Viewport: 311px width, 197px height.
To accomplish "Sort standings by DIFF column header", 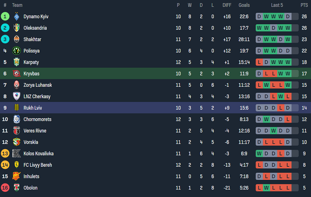I will pyautogui.click(x=227, y=5).
